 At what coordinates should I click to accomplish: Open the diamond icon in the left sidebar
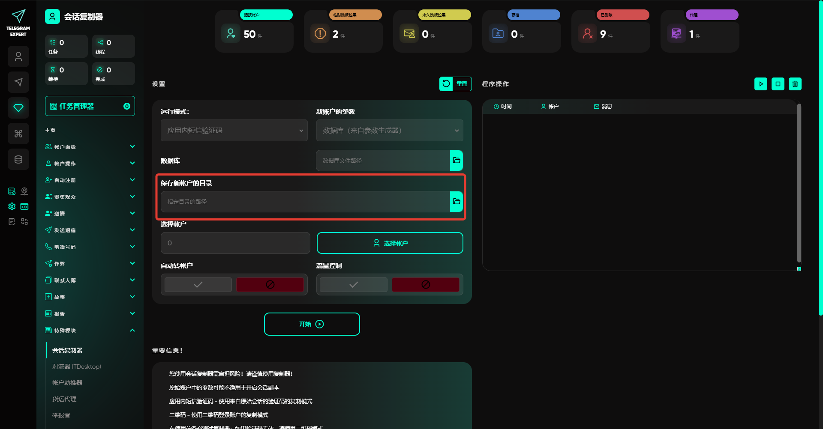point(18,108)
